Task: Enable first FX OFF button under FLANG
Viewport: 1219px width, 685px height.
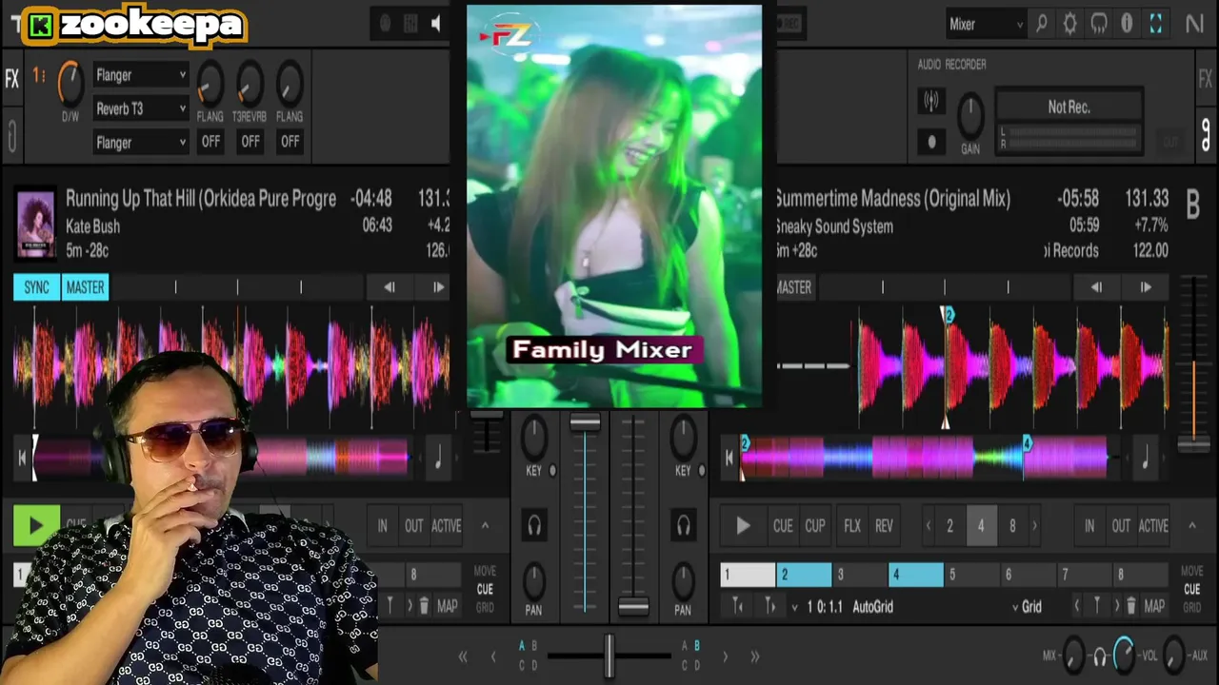Action: (210, 142)
